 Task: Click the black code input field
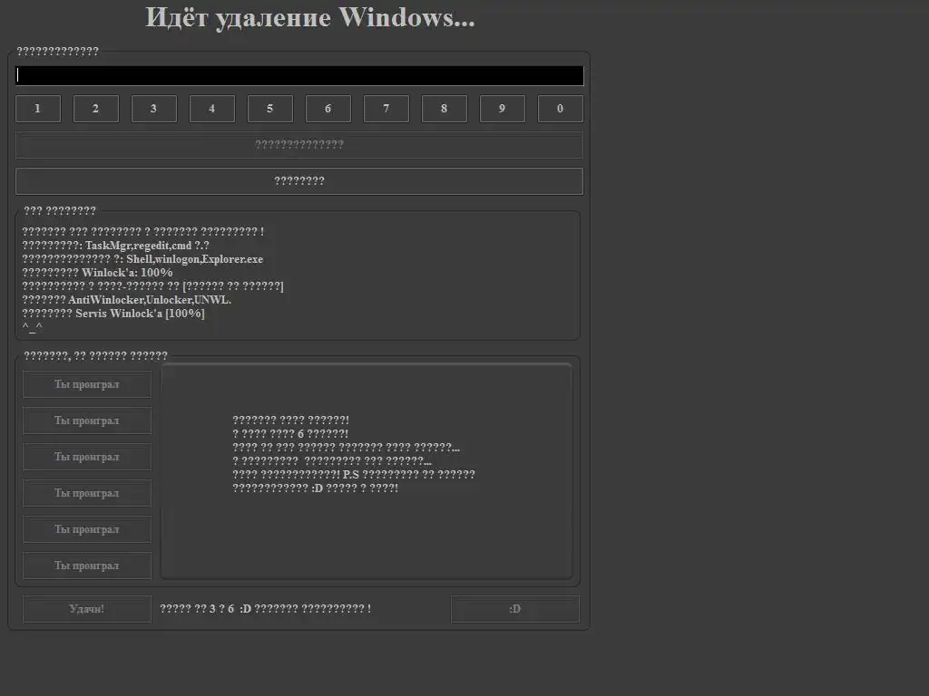(299, 76)
